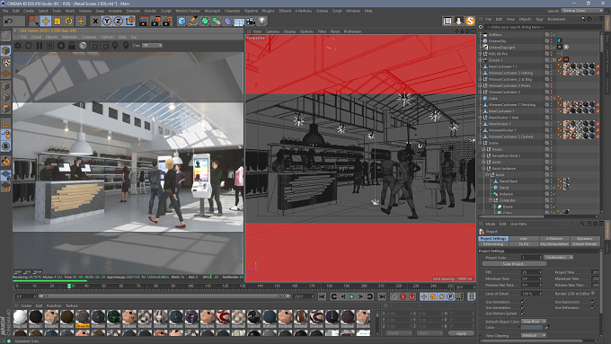Viewport: 611px width, 344px height.
Task: Click Live Viewer clay mode sphere icon
Action: click(83, 46)
